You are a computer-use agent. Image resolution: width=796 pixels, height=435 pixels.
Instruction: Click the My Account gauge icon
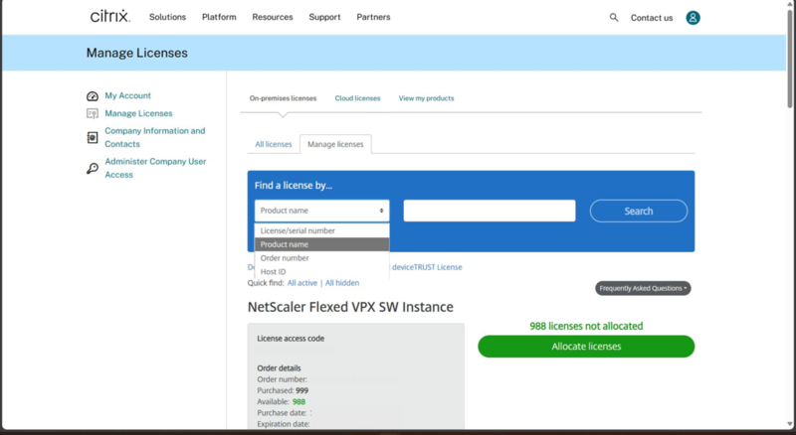(92, 95)
